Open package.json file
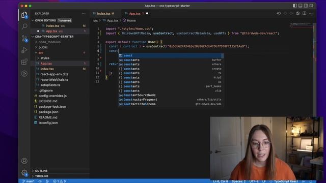Screen dimensions: 326x183 60,112
